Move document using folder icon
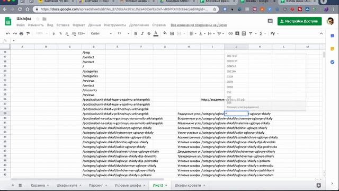Image resolution: width=339 pixels, height=191 pixels. click(x=44, y=19)
